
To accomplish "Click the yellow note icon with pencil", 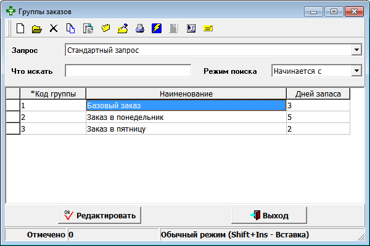I will click(123, 28).
